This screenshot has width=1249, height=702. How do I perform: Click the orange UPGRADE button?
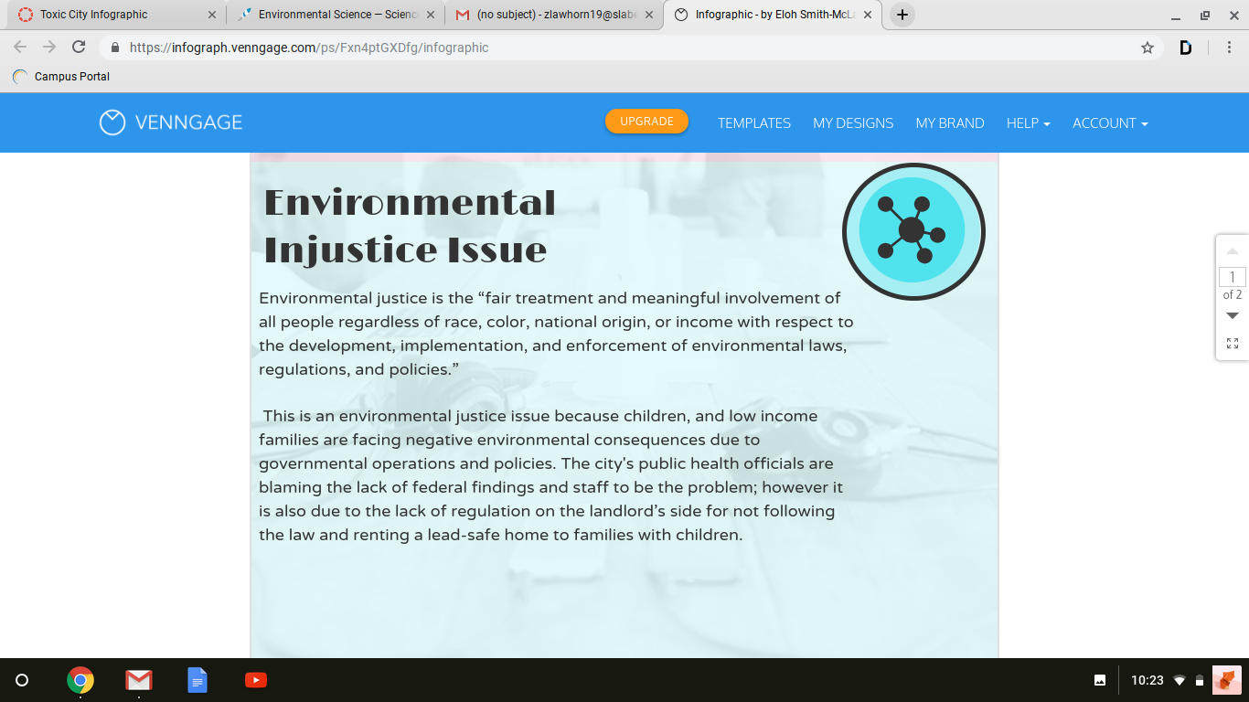point(646,122)
